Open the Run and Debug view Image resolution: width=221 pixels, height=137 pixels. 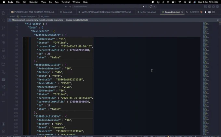coord(3,35)
